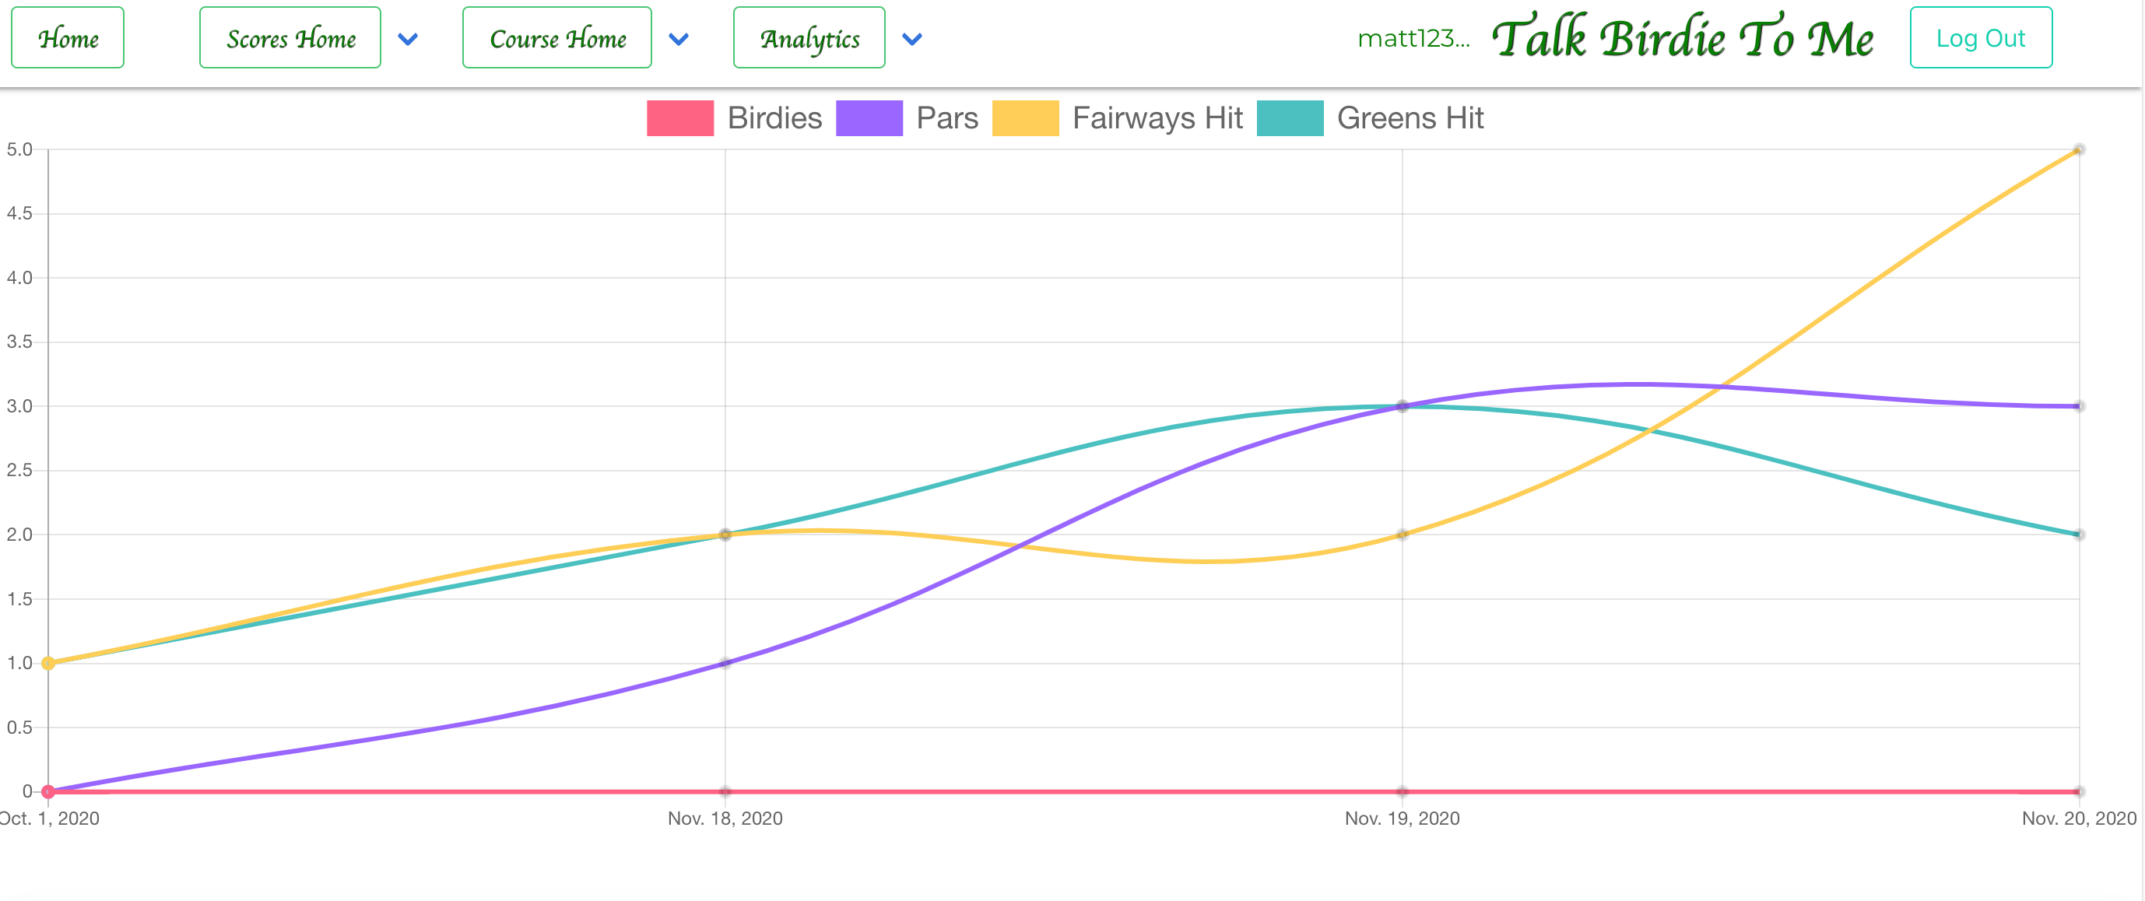The height and width of the screenshot is (901, 2145).
Task: Click the Nov. 18, 2020 axis label
Action: 725,819
